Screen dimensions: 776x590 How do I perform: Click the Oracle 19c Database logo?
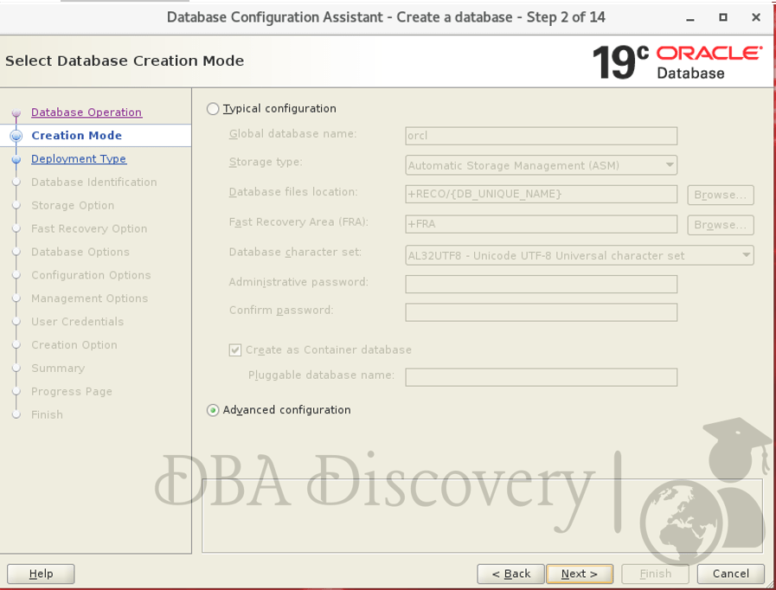[677, 62]
